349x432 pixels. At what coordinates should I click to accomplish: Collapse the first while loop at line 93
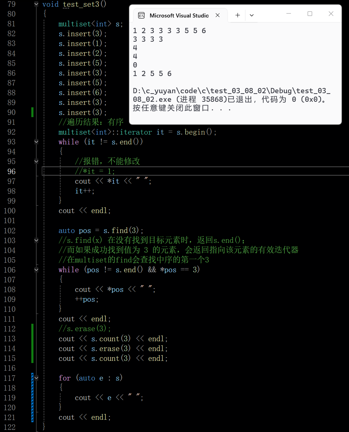click(x=36, y=142)
